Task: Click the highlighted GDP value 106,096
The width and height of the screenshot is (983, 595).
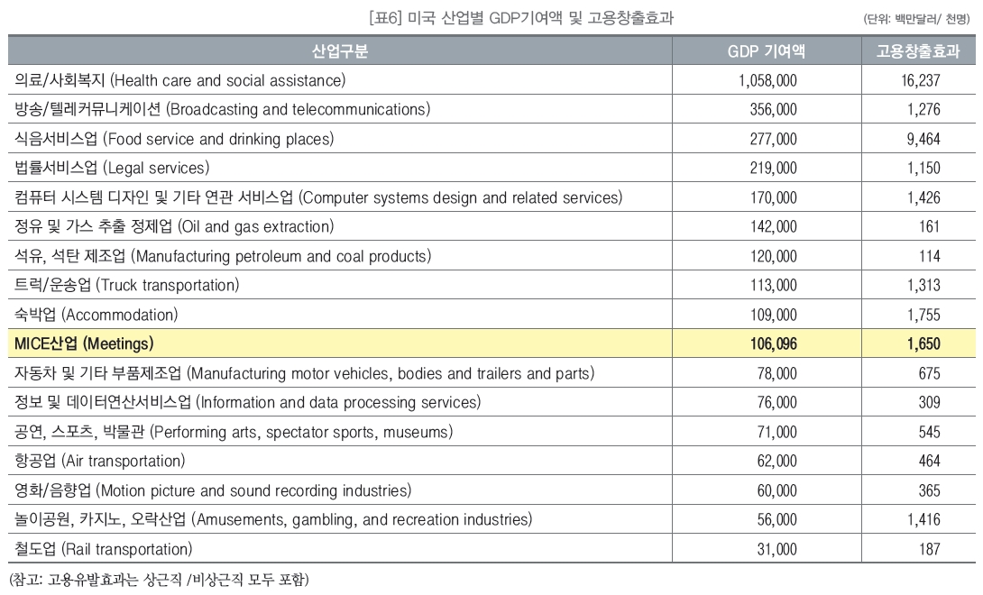Action: [774, 343]
